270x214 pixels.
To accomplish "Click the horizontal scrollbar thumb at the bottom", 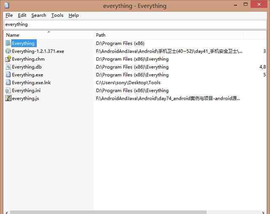I will point(108,212).
